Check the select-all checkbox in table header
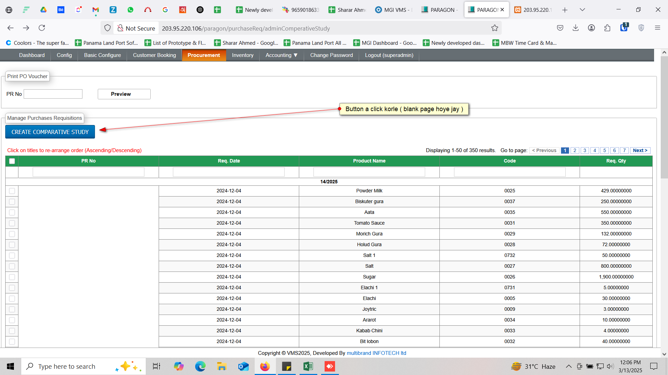The width and height of the screenshot is (668, 375). pyautogui.click(x=12, y=161)
